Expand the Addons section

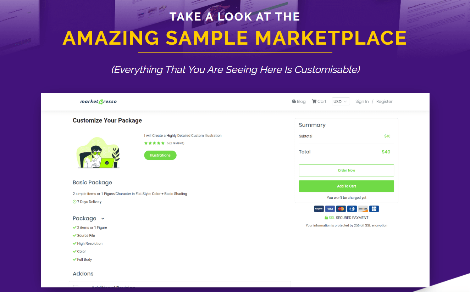[83, 274]
